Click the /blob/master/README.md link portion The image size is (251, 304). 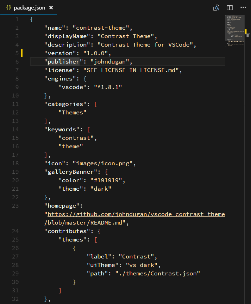click(x=83, y=223)
